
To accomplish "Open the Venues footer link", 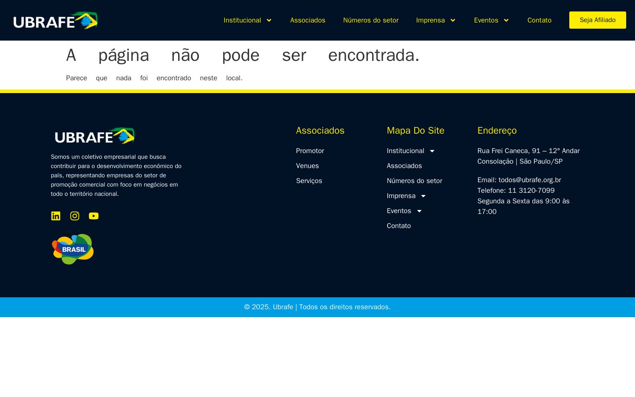I will click(307, 166).
